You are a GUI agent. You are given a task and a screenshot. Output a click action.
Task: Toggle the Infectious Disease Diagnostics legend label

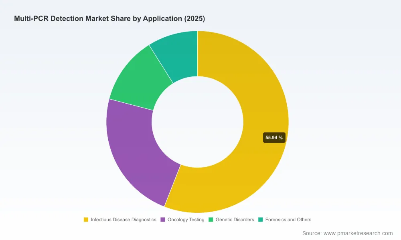tap(124, 220)
